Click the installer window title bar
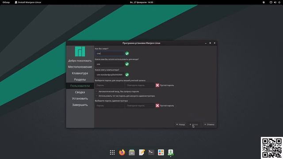 coord(141,43)
